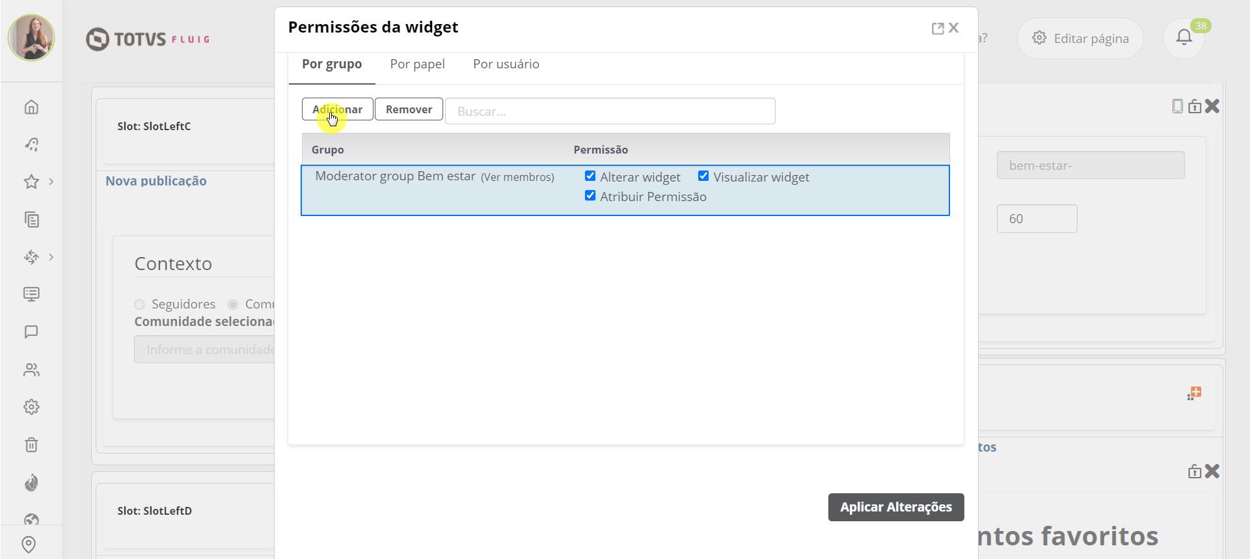Open the flame icon in sidebar
1250x559 pixels.
pos(31,482)
